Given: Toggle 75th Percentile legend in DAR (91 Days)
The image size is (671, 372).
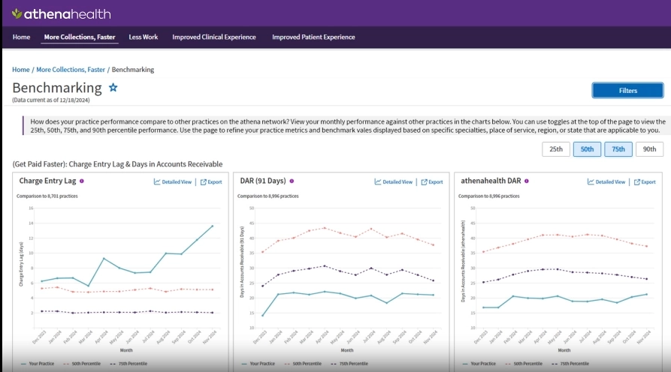Looking at the screenshot, I should 349,364.
